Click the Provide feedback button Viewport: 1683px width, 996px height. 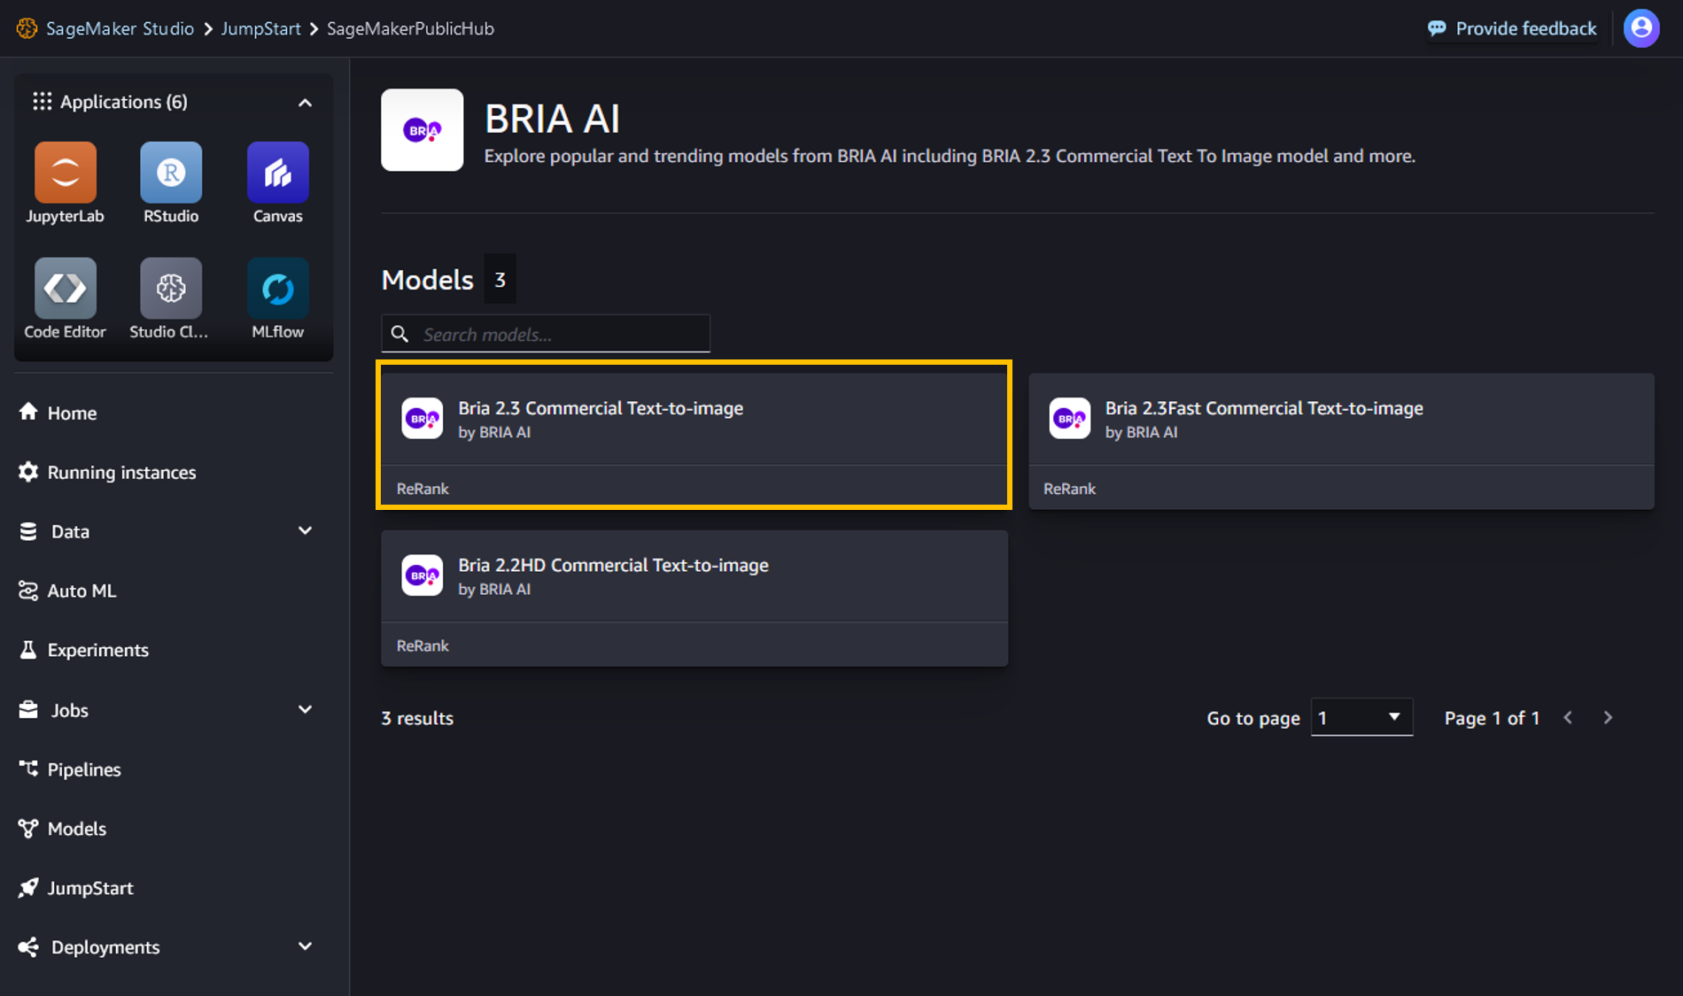point(1512,28)
